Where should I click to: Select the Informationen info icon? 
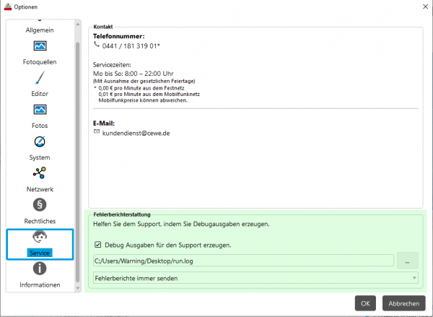(x=40, y=269)
